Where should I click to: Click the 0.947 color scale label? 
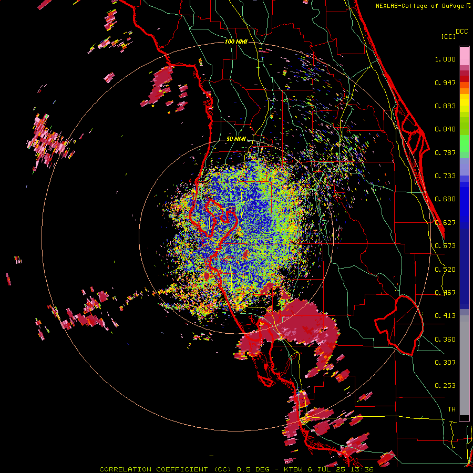point(445,83)
